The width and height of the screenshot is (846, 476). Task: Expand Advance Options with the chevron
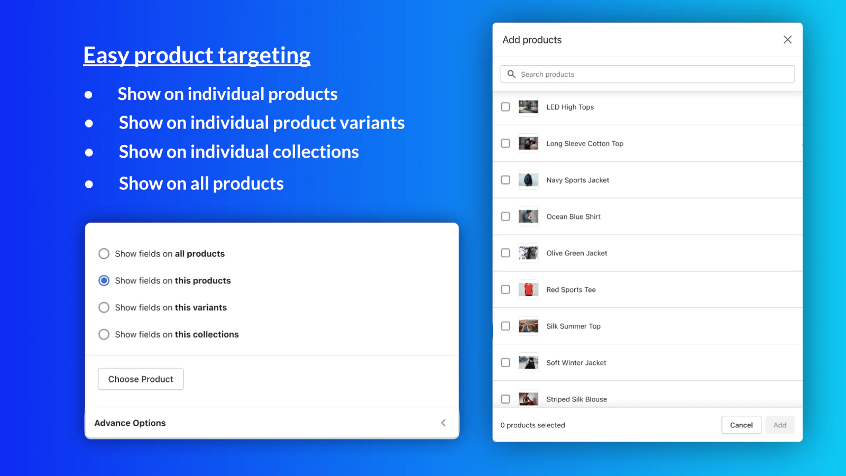(x=443, y=423)
